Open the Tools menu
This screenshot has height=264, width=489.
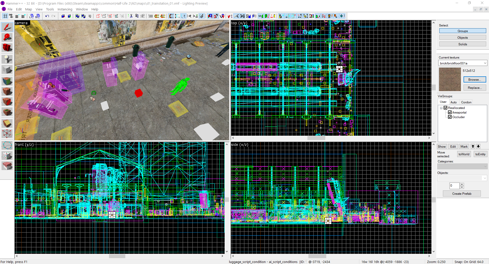[x=50, y=9]
